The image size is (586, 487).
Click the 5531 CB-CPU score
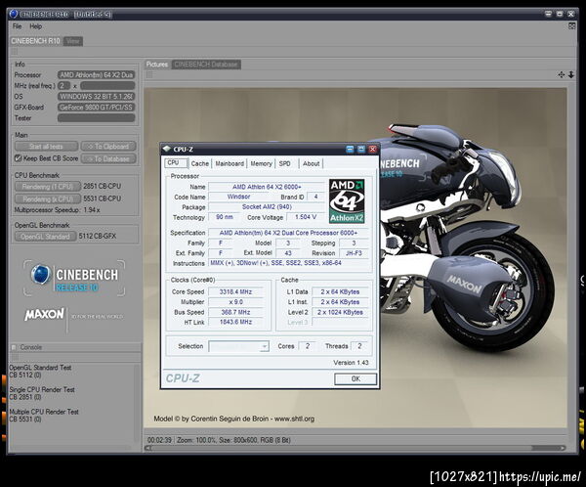(102, 199)
